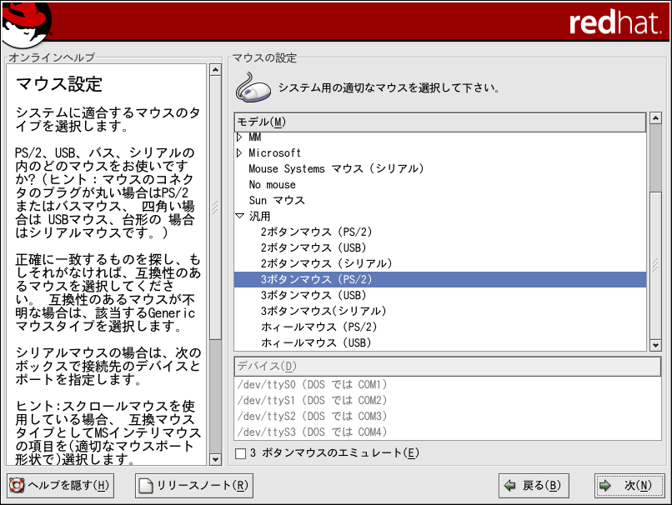672x505 pixels.
Task: Click the document icon for release notes
Action: 146,485
